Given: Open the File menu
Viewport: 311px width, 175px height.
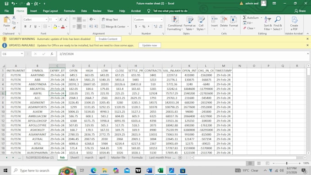Looking at the screenshot, I should tap(6, 11).
